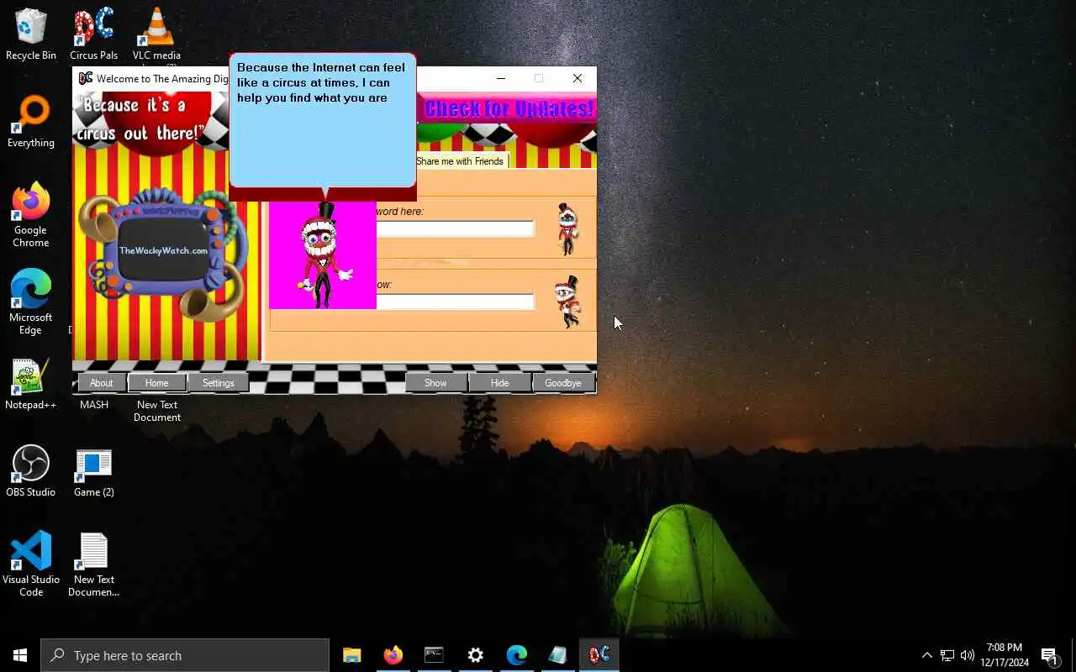Click the Check for Updates banner
Image resolution: width=1076 pixels, height=672 pixels.
[508, 109]
